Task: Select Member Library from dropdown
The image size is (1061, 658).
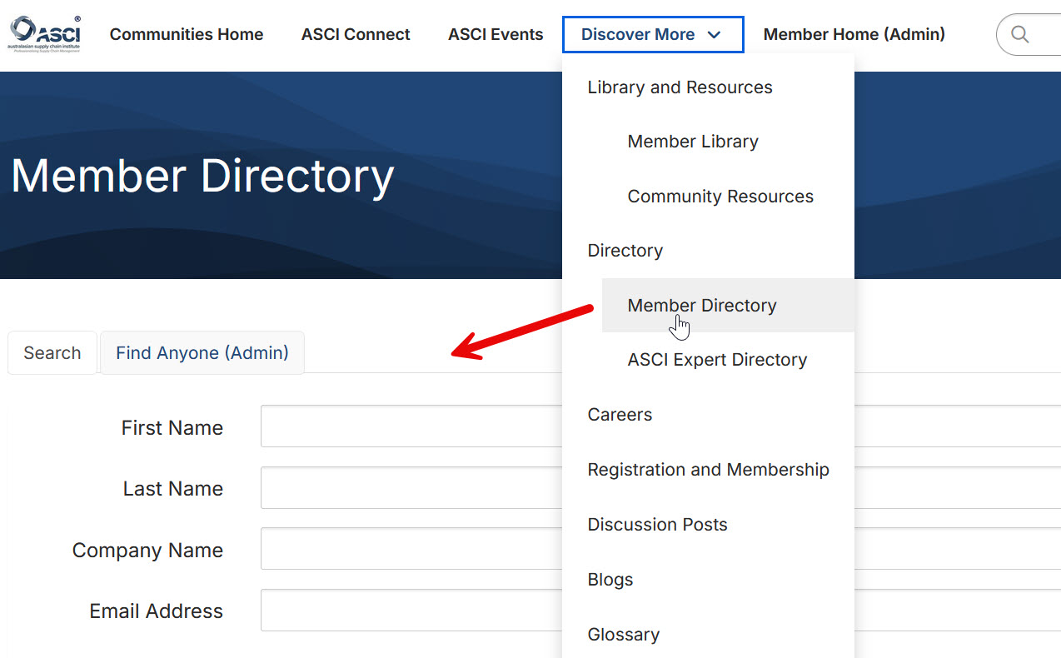Action: pos(693,142)
